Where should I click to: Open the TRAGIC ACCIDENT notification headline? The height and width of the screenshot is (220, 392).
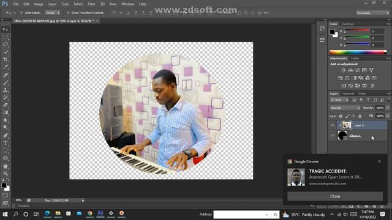point(328,171)
